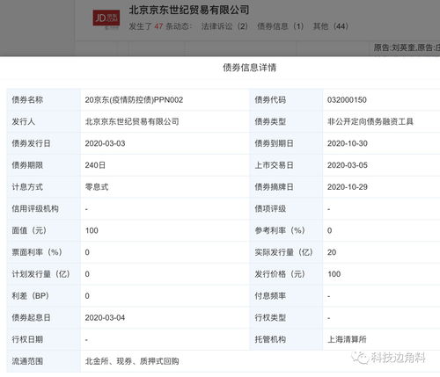Click the JD company logo
Image resolution: width=440 pixels, height=377 pixels.
(x=106, y=18)
